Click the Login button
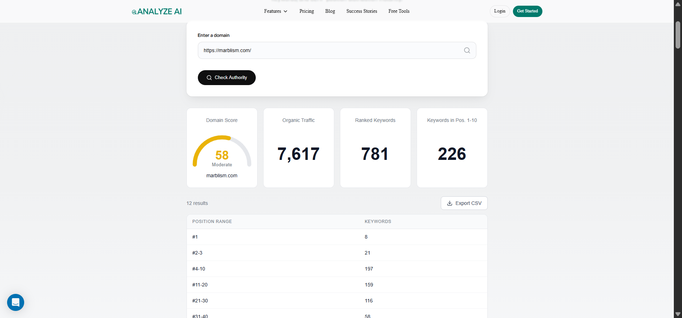Image resolution: width=682 pixels, height=318 pixels. tap(500, 11)
